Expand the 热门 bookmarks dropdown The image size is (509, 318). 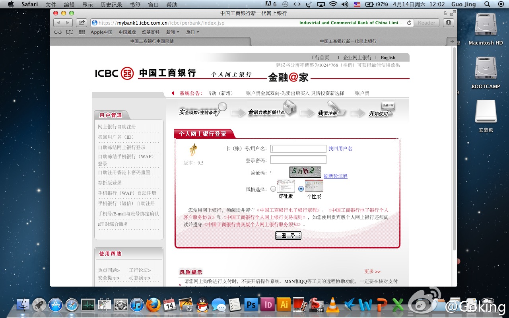193,32
